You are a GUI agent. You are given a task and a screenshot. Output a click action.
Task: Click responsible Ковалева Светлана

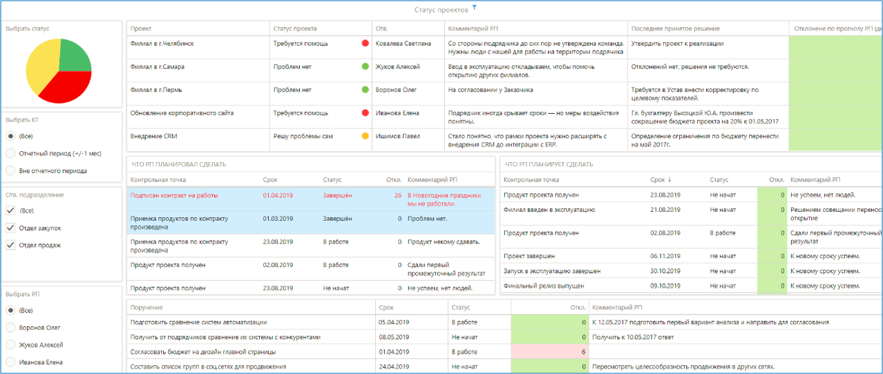click(x=403, y=43)
